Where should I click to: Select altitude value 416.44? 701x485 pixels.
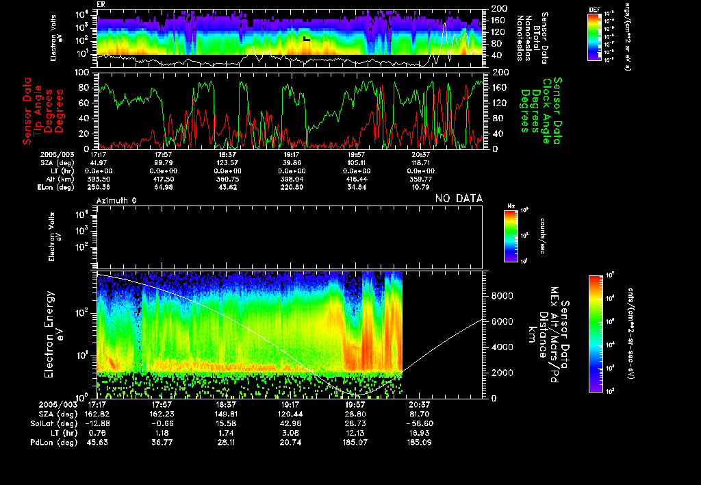click(x=356, y=179)
